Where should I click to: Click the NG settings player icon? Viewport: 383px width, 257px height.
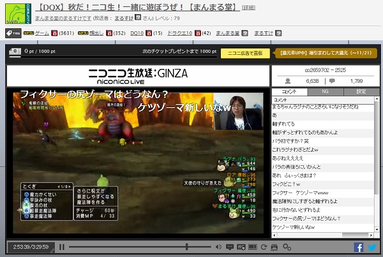click(241, 247)
